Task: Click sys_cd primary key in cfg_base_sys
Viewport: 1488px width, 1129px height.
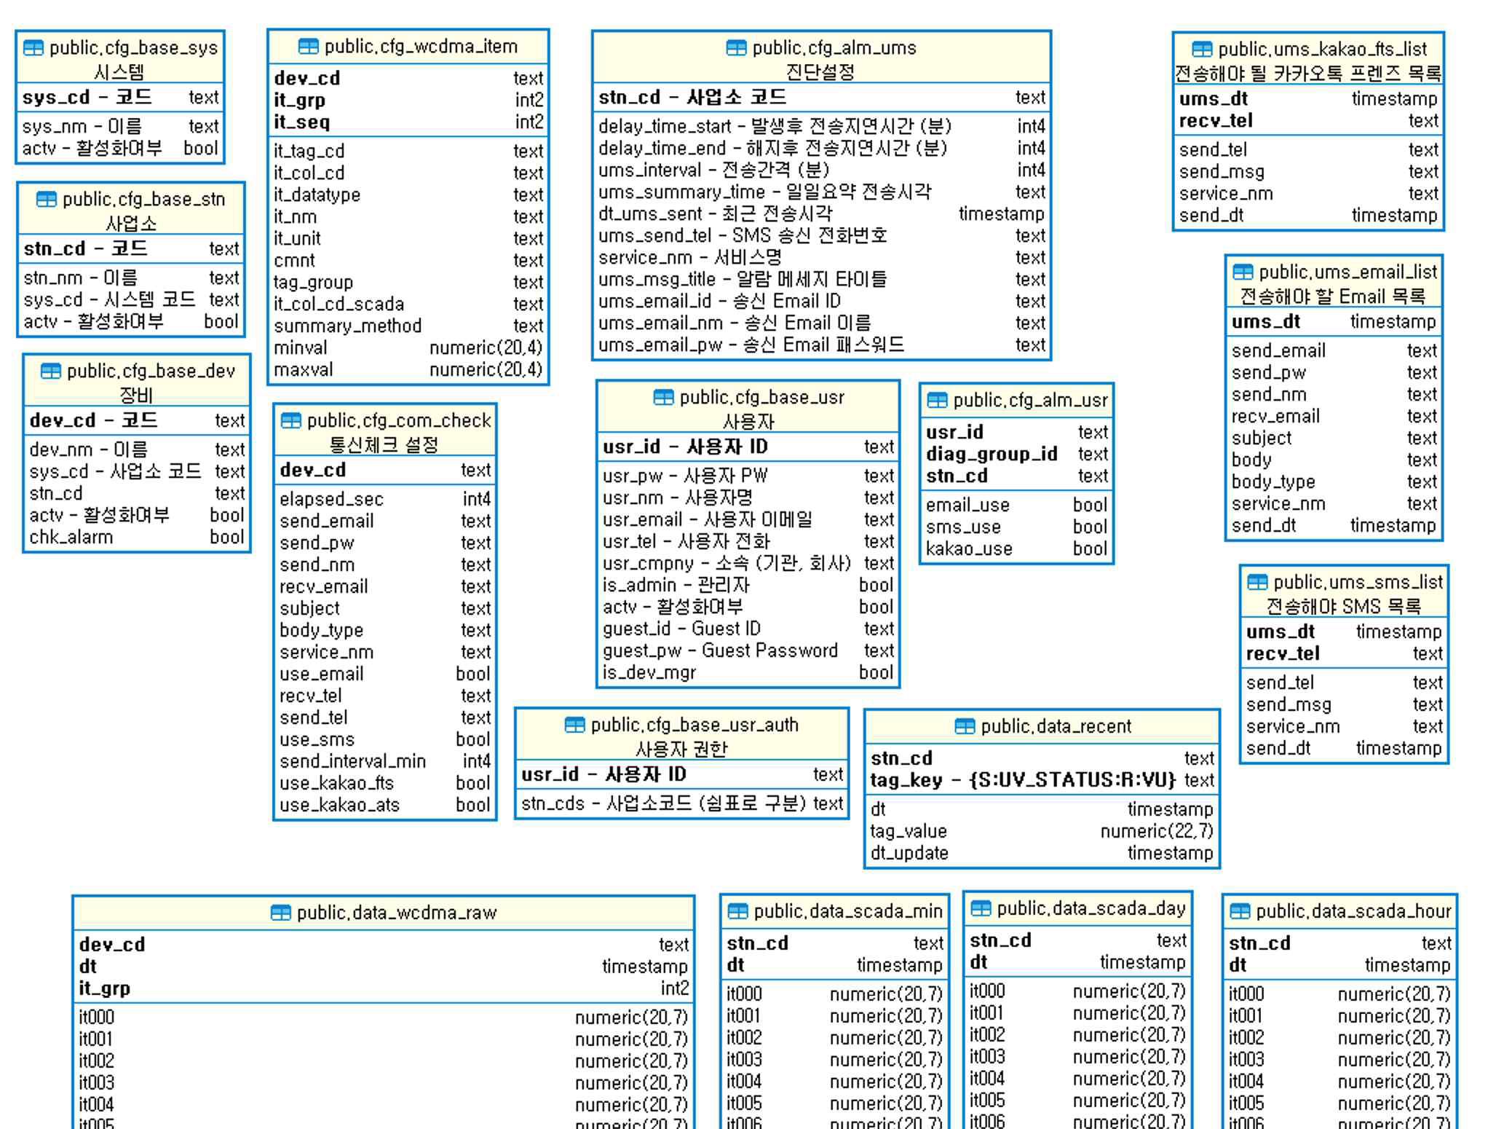Action: [120, 98]
